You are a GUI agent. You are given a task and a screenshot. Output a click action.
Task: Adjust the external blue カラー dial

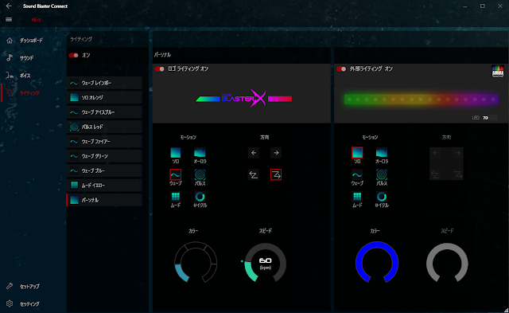coord(377,262)
